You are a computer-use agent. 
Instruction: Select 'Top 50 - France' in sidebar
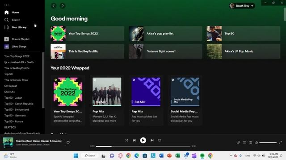pos(14,121)
